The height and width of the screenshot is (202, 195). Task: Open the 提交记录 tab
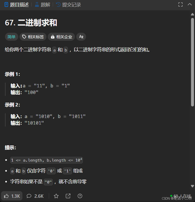click(x=69, y=5)
